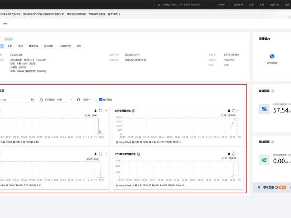This screenshot has width=291, height=218.
Task: Open the 查看详情 link in the banner
Action: click(x=114, y=14)
